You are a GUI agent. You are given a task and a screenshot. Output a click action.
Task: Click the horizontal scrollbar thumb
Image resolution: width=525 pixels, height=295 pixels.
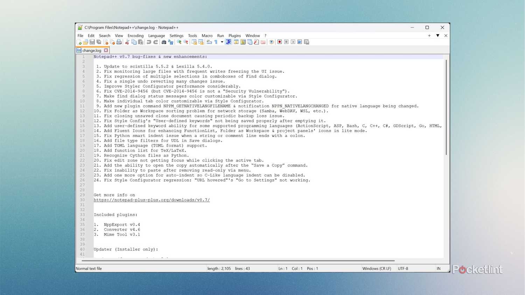coord(238,260)
